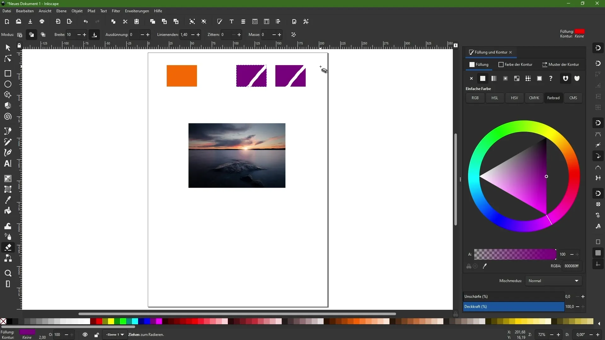Image resolution: width=605 pixels, height=340 pixels.
Task: Switch to Farbe der Kontur tab
Action: 516,65
